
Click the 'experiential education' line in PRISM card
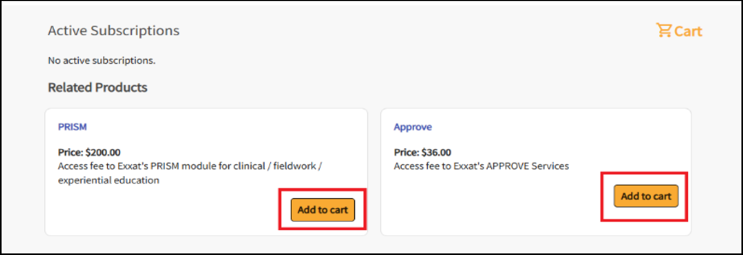[108, 180]
